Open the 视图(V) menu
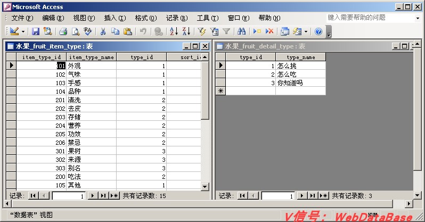This screenshot has width=425, height=222. (x=84, y=18)
